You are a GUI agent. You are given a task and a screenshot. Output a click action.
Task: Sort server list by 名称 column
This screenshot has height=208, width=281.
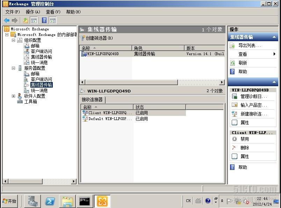pyautogui.click(x=106, y=48)
